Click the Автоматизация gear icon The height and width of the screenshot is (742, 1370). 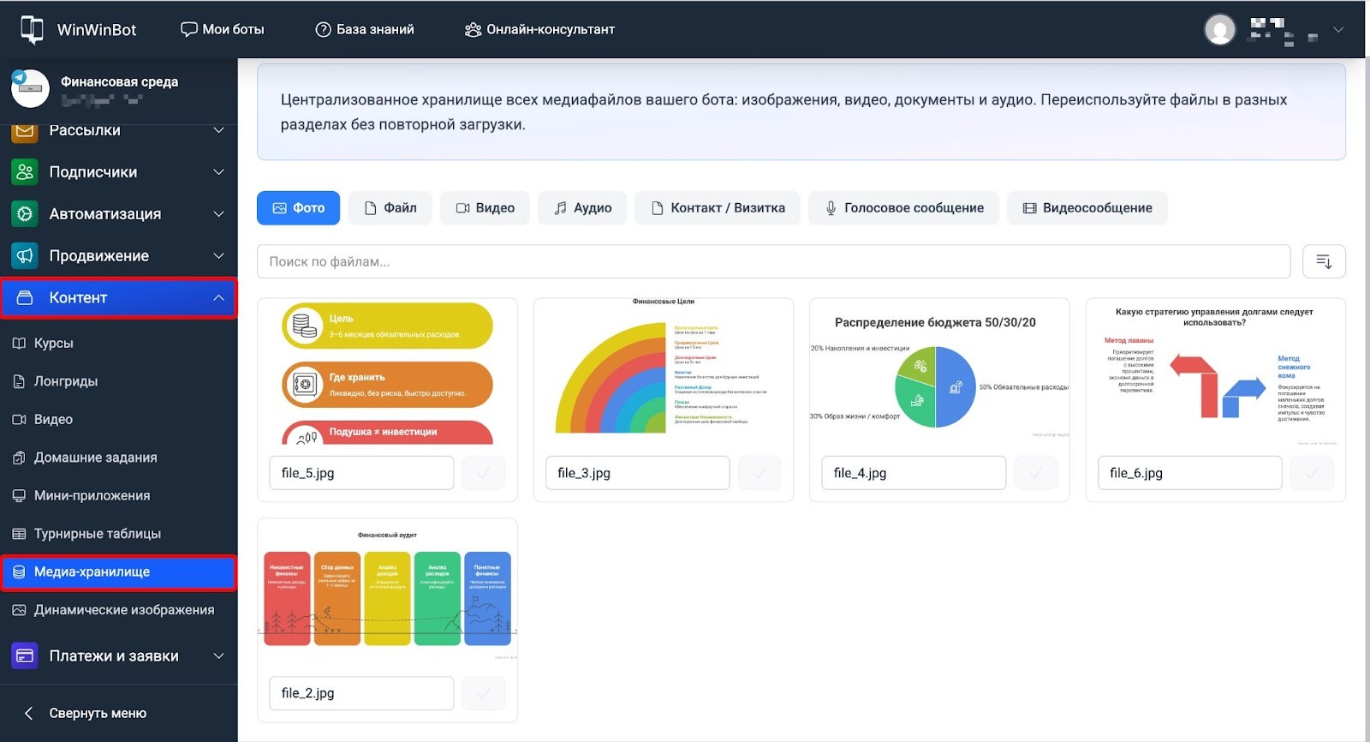[25, 214]
